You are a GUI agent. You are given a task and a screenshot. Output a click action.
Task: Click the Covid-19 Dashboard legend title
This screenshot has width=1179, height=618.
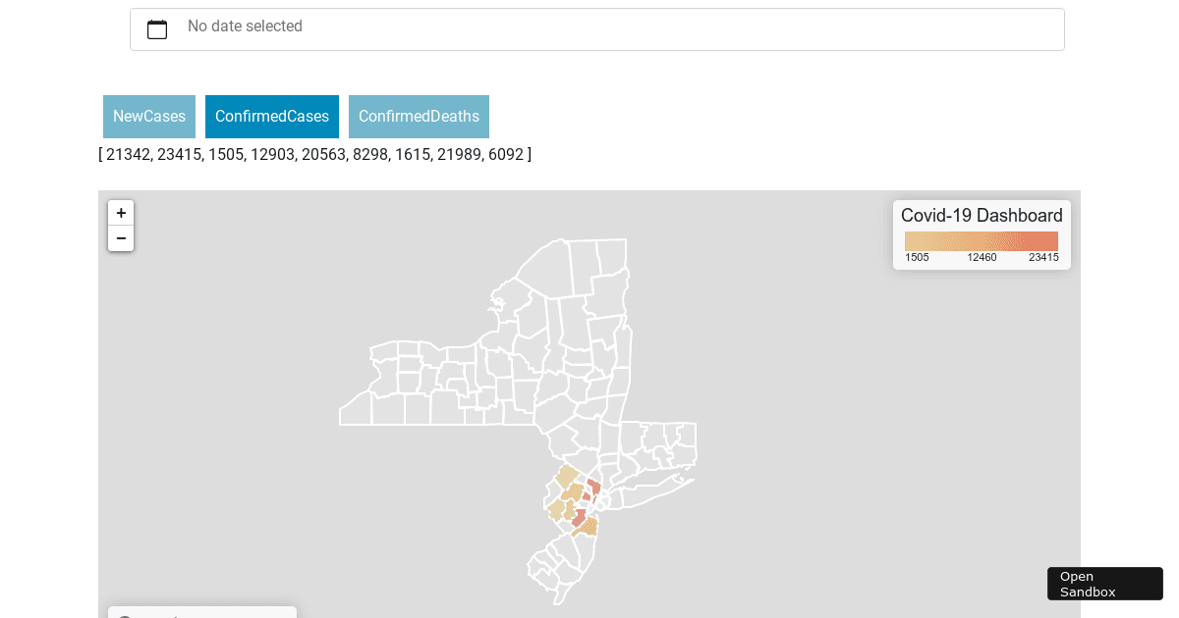pyautogui.click(x=982, y=215)
